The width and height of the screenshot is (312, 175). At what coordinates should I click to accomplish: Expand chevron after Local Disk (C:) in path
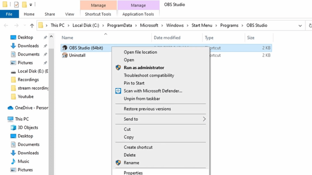pyautogui.click(x=103, y=26)
